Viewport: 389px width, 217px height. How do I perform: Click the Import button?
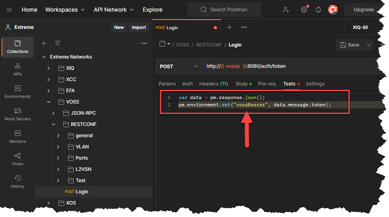(139, 27)
